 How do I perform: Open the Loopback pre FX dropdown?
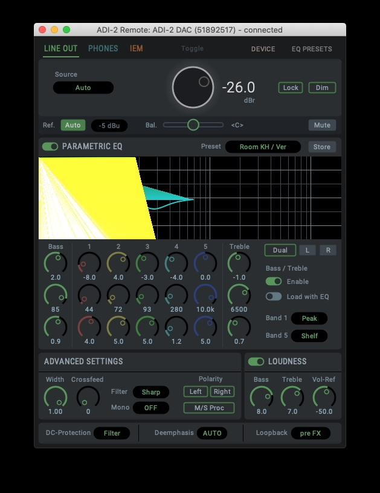pos(311,433)
